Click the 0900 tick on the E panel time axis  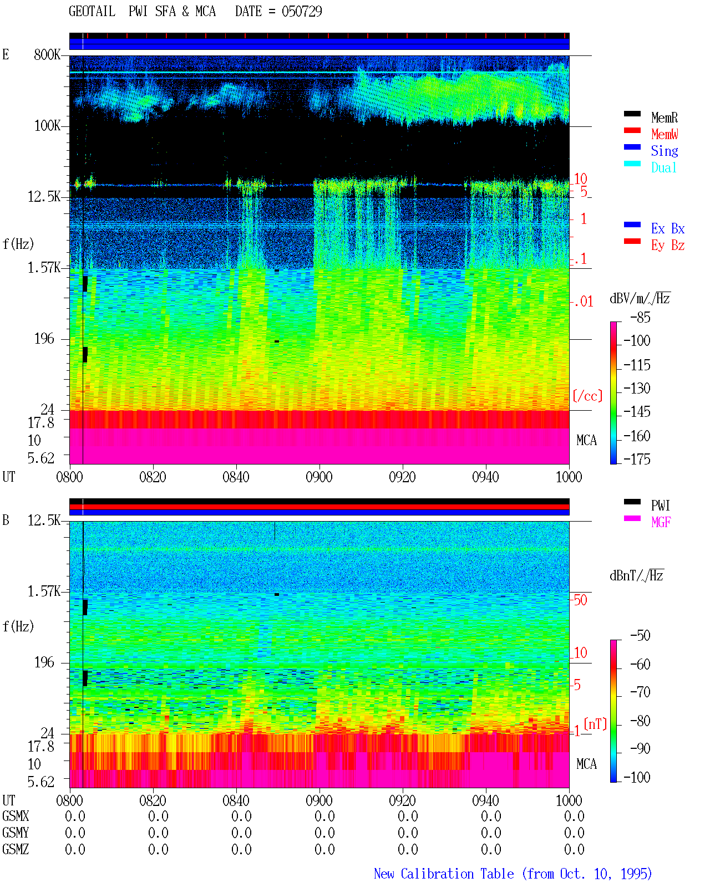pyautogui.click(x=319, y=477)
